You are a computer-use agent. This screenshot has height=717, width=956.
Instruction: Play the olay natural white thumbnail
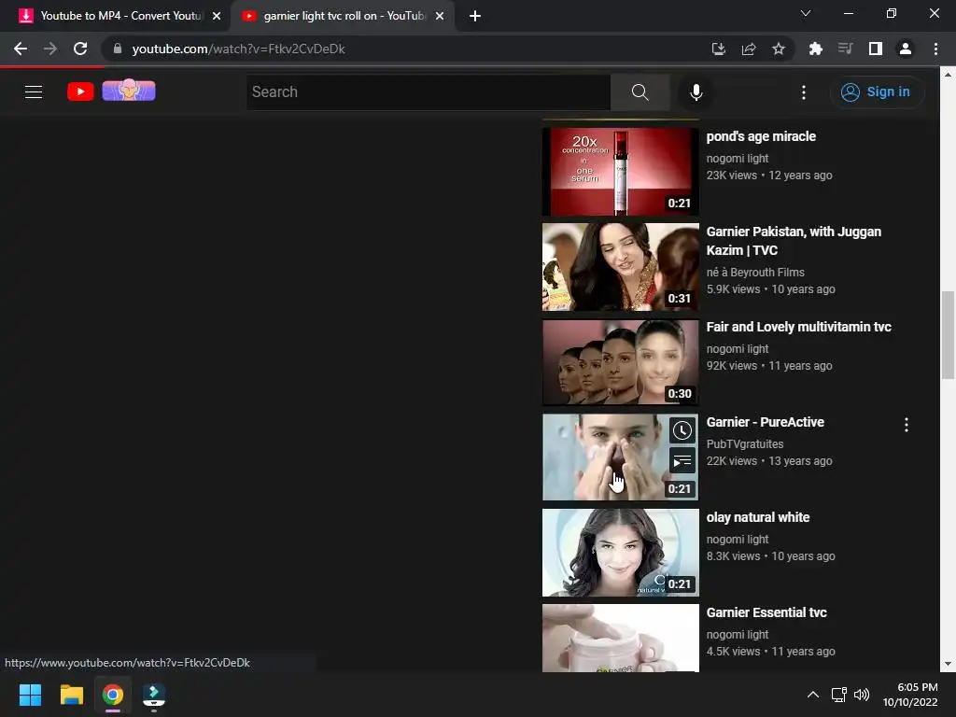point(621,553)
